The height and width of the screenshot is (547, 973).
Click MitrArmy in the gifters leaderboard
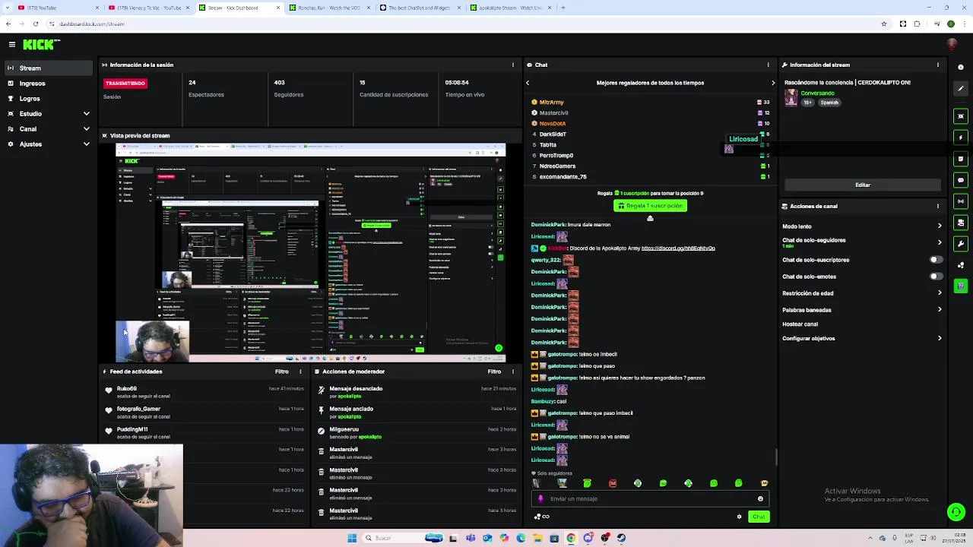[551, 103]
